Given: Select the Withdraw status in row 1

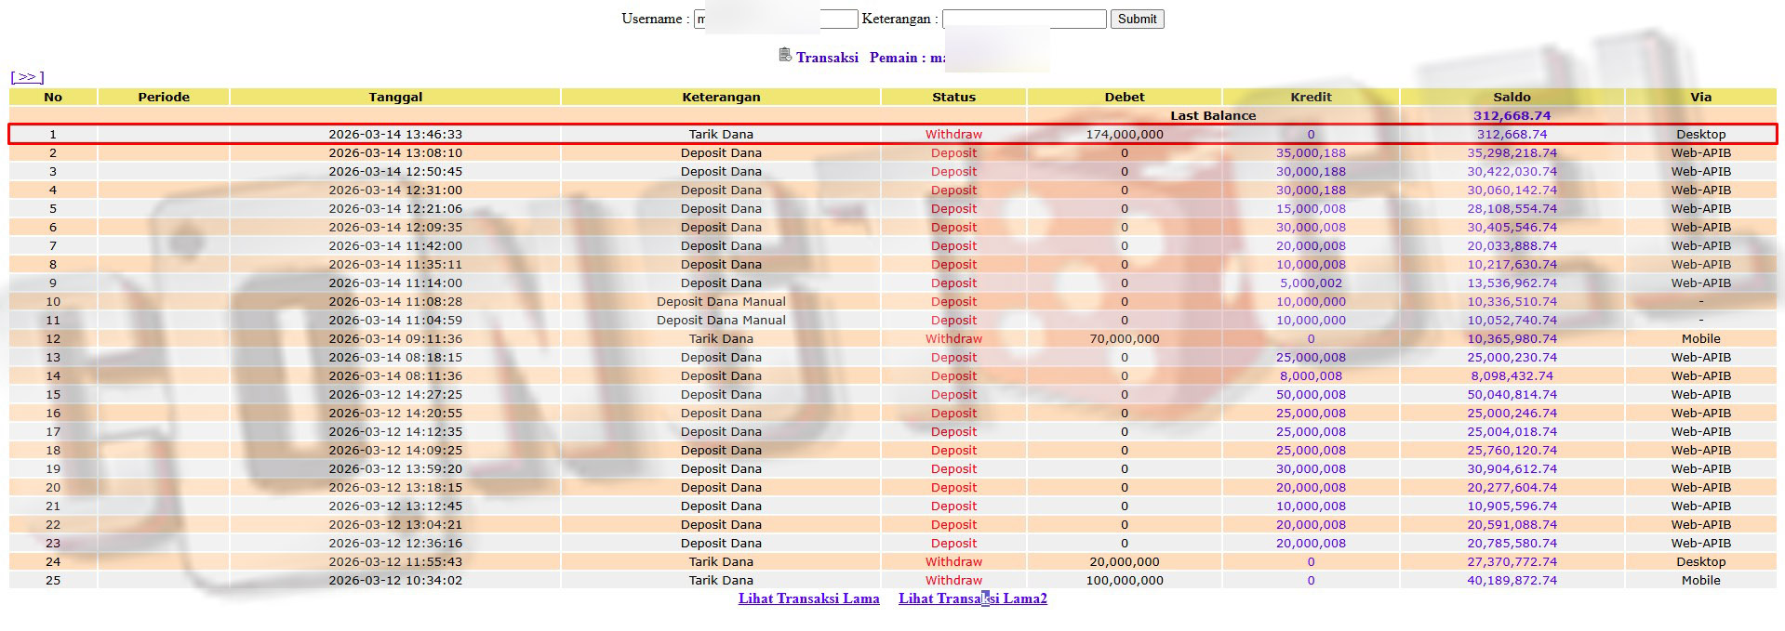Looking at the screenshot, I should point(953,135).
